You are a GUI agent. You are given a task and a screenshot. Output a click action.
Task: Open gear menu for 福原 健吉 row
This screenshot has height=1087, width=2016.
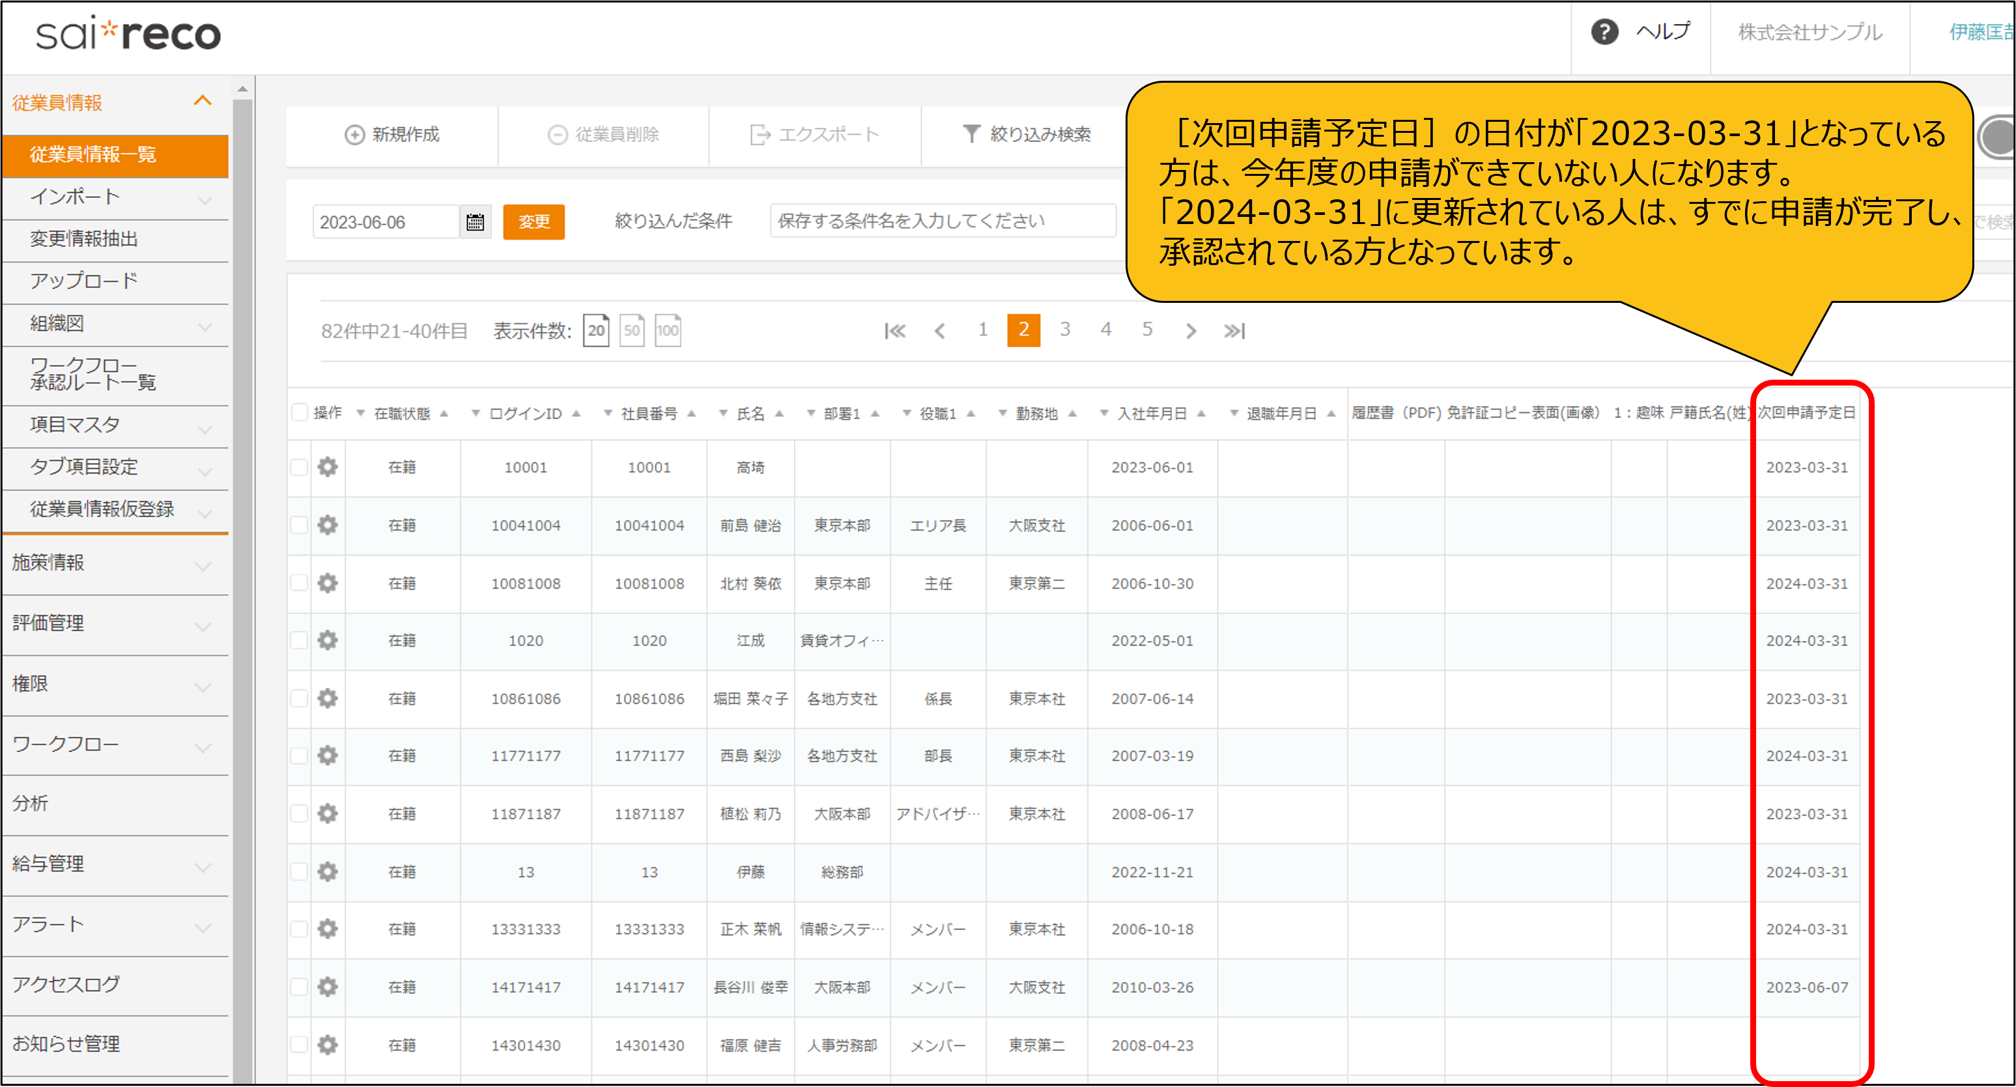(x=327, y=1045)
